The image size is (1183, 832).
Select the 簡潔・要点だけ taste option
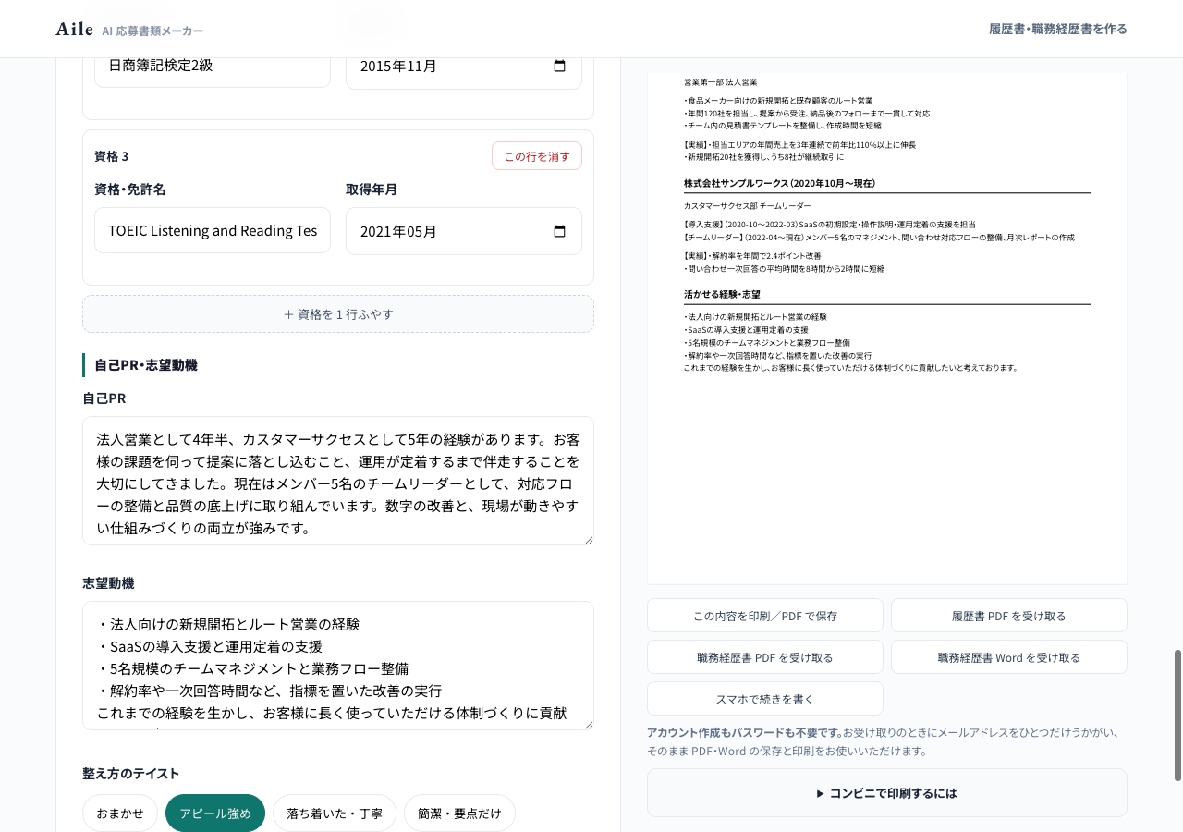click(459, 814)
